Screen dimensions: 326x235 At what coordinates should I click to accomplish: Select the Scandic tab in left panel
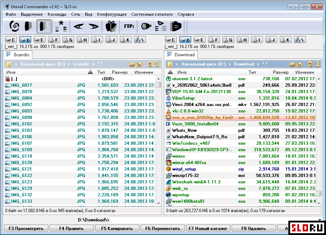[18, 54]
